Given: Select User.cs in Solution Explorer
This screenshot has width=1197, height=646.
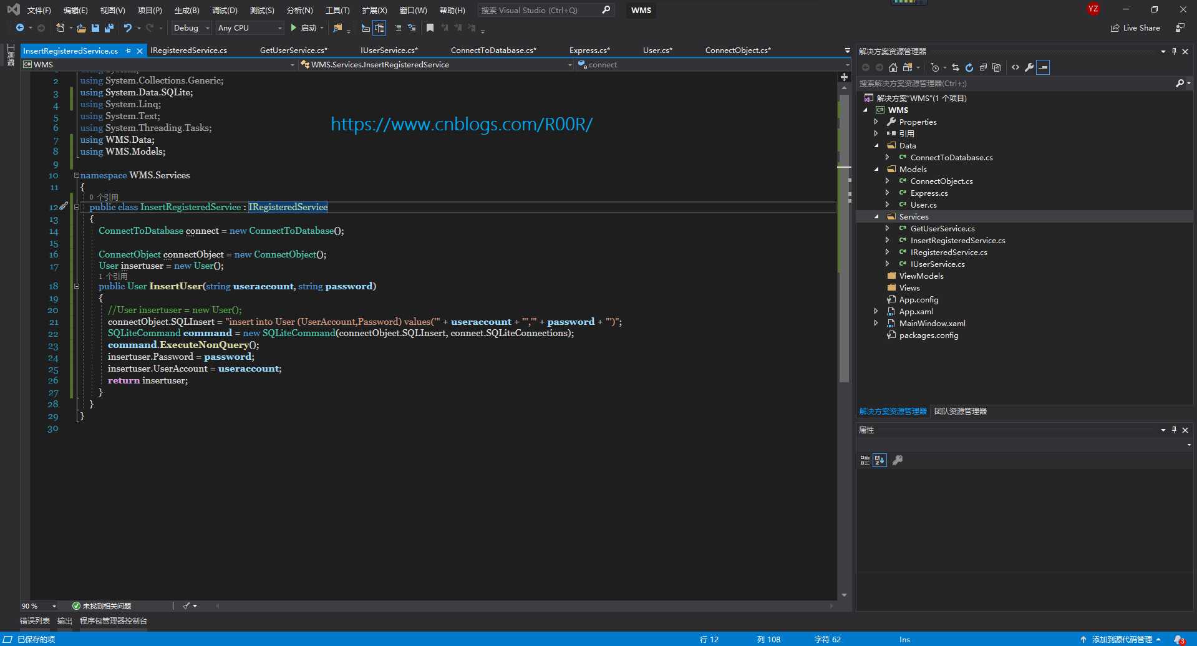Looking at the screenshot, I should coord(923,205).
